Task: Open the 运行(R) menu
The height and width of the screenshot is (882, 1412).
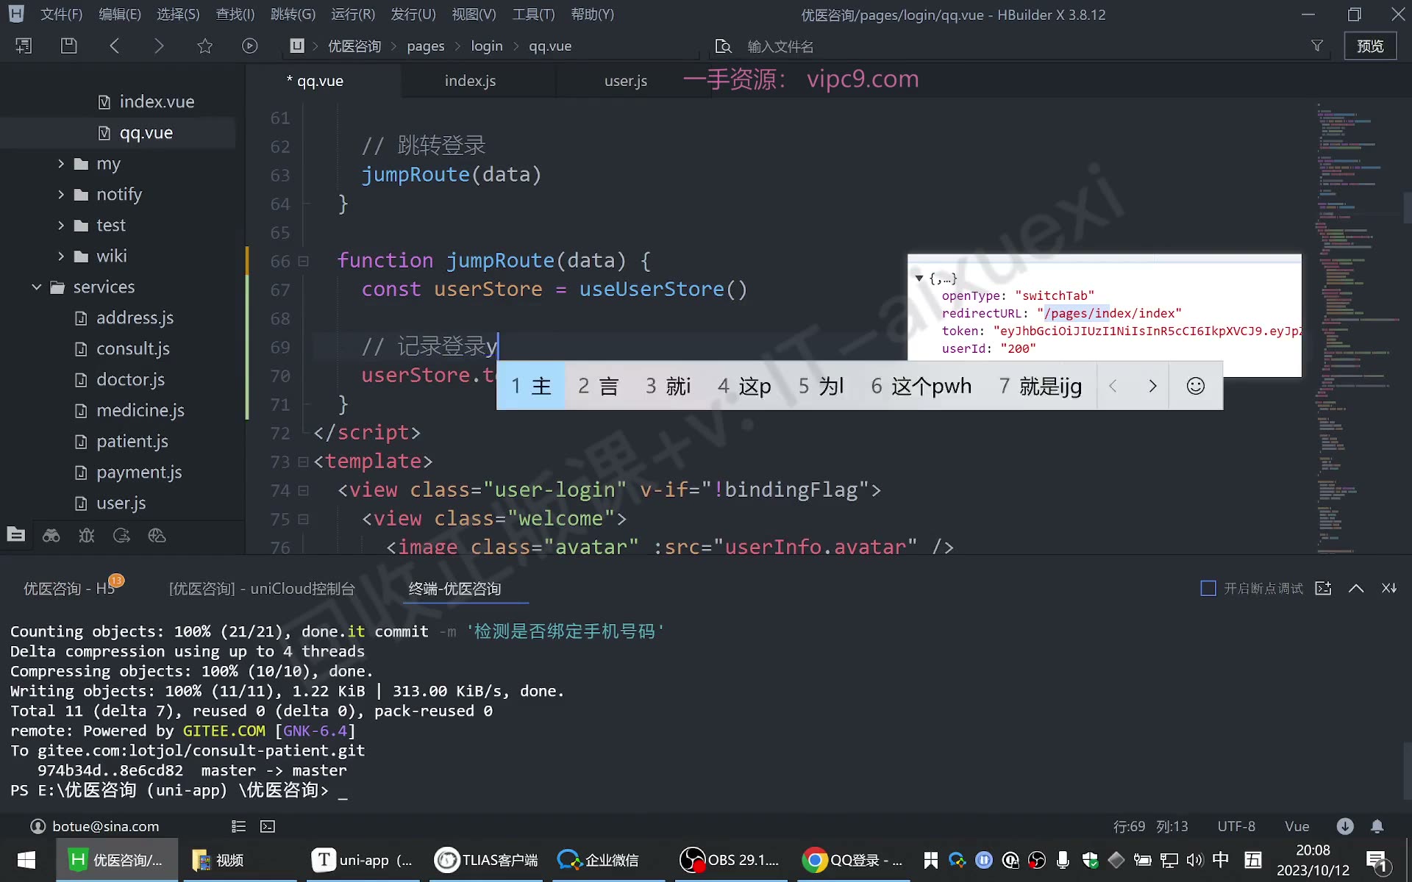Action: pos(353,14)
